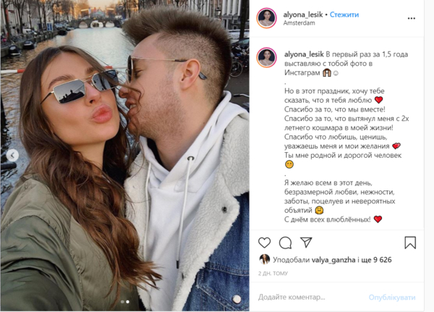Save post with bookmark icon
This screenshot has width=434, height=312.
(x=410, y=243)
